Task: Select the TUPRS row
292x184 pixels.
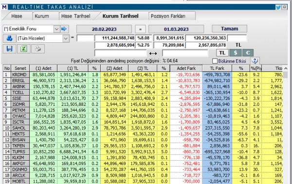Action: (x=143, y=152)
